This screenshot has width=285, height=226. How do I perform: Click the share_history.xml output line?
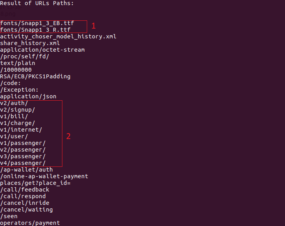pyautogui.click(x=30, y=43)
